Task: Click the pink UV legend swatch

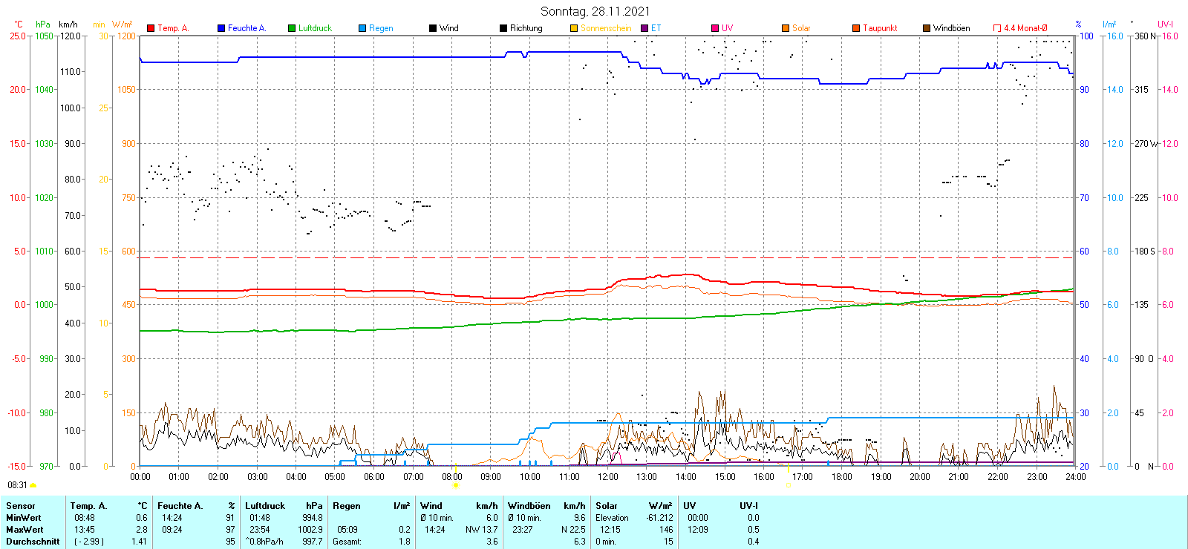Action: click(715, 28)
